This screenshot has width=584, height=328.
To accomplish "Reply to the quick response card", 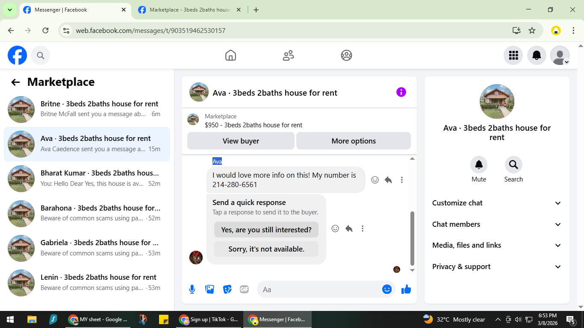I will 349,228.
